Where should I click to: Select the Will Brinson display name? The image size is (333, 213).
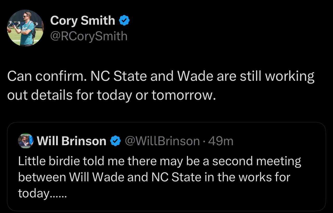72,141
